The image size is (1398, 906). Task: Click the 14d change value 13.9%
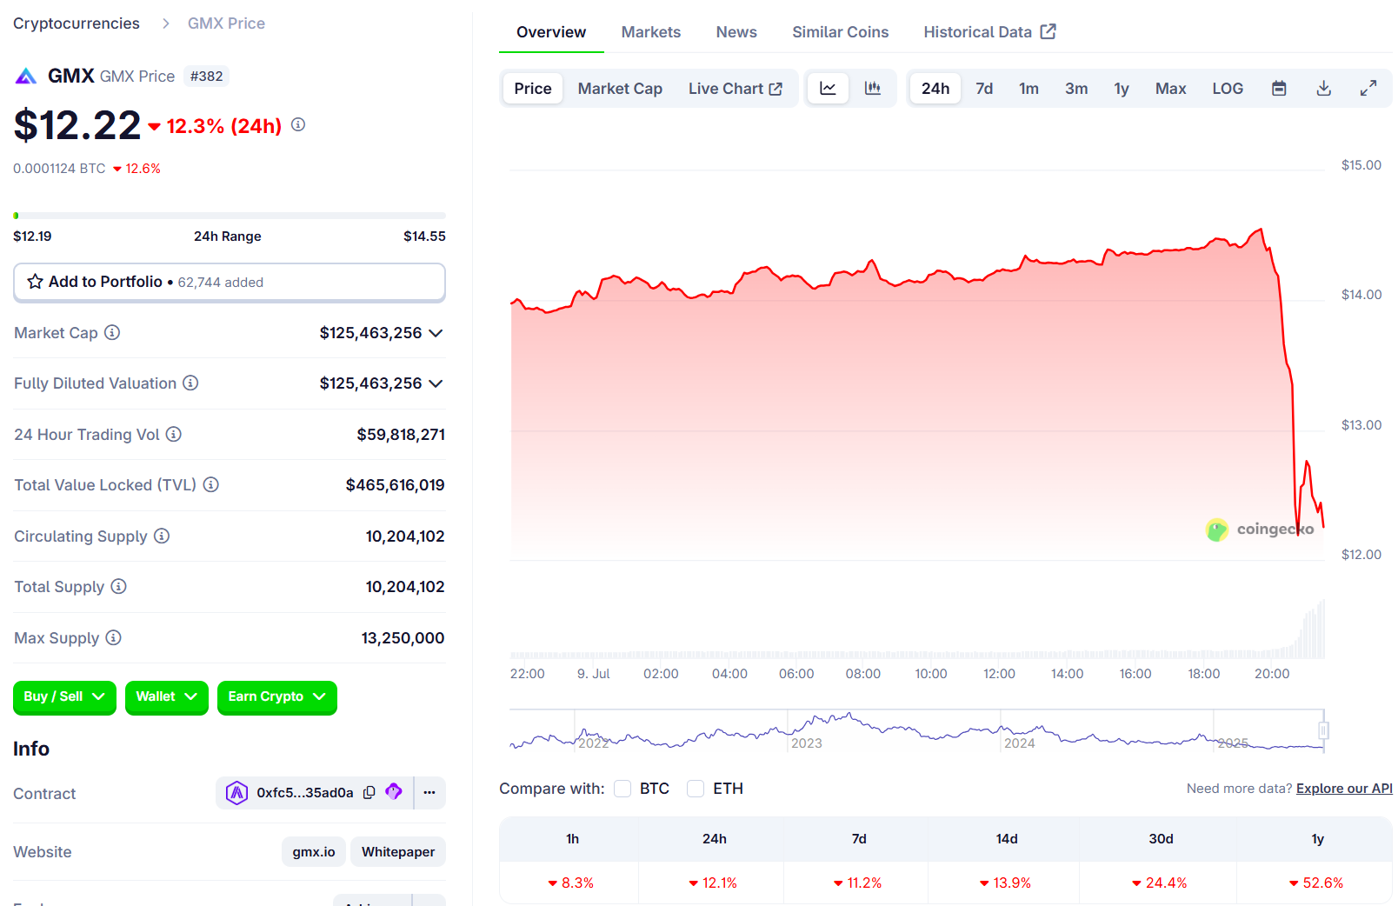(1006, 883)
